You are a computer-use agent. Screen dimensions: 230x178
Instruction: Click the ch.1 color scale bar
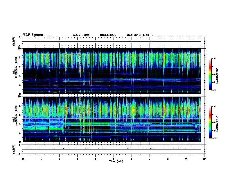210,74
